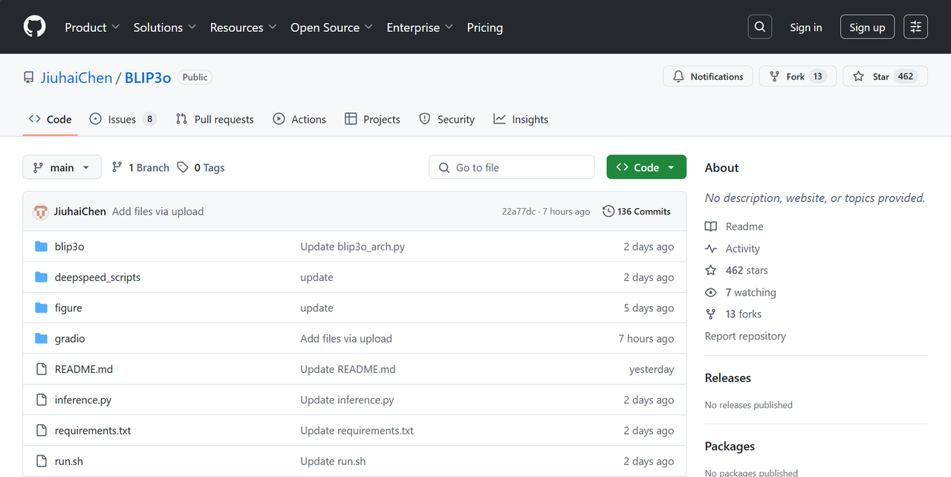The height and width of the screenshot is (477, 951).
Task: Open Add files via upload commit message
Action: (158, 212)
